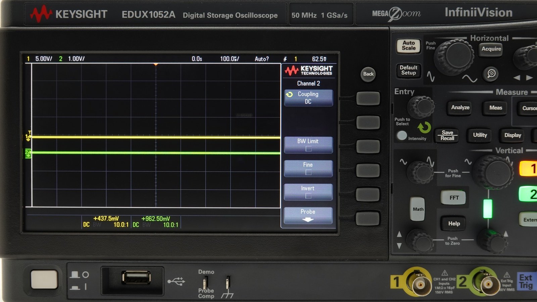The image size is (537, 302).
Task: Click the orange trigger position marker
Action: (156, 64)
